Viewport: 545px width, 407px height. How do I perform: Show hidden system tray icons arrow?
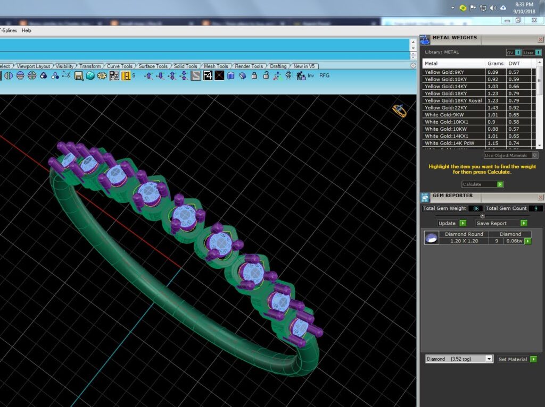[x=452, y=7]
